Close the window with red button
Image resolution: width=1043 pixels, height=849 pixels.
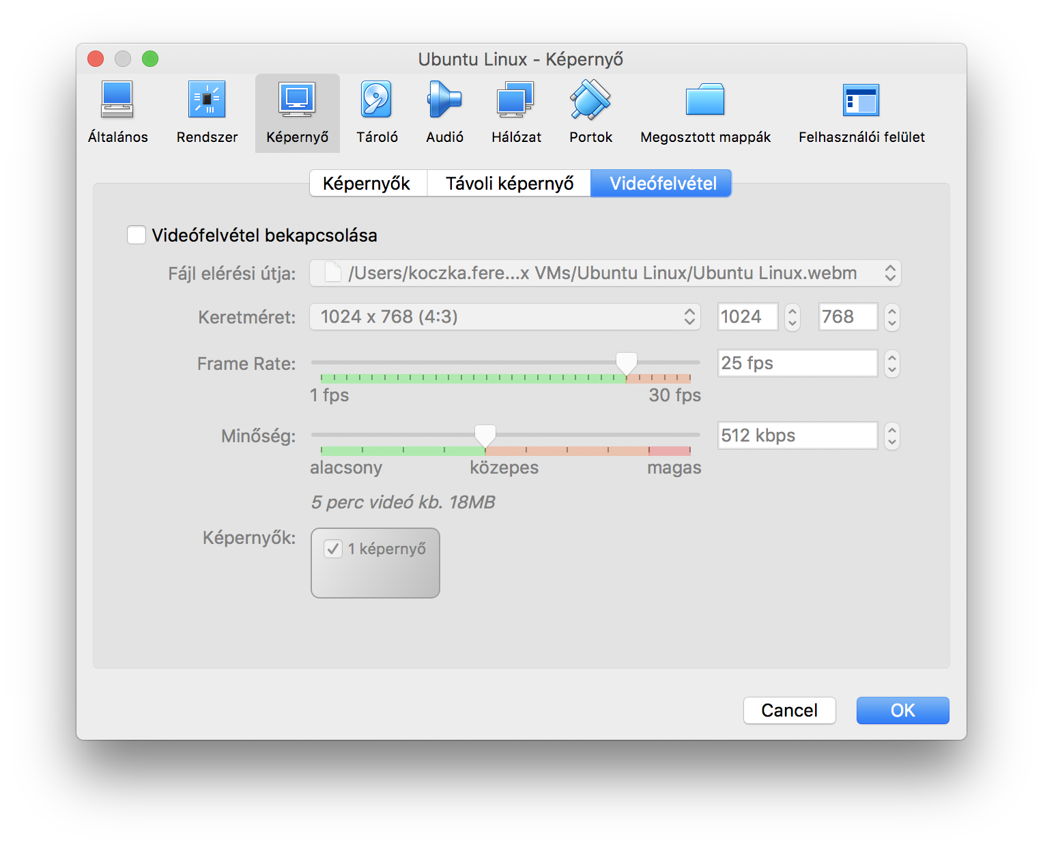point(96,59)
